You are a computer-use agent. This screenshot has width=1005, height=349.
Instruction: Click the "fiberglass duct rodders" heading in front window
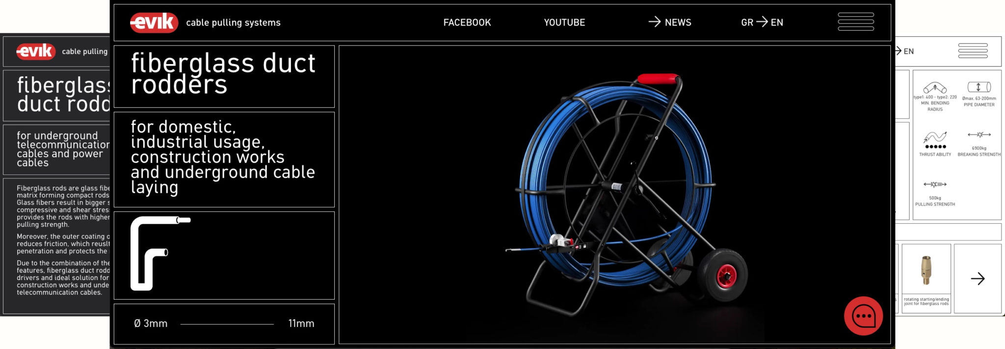pos(223,74)
